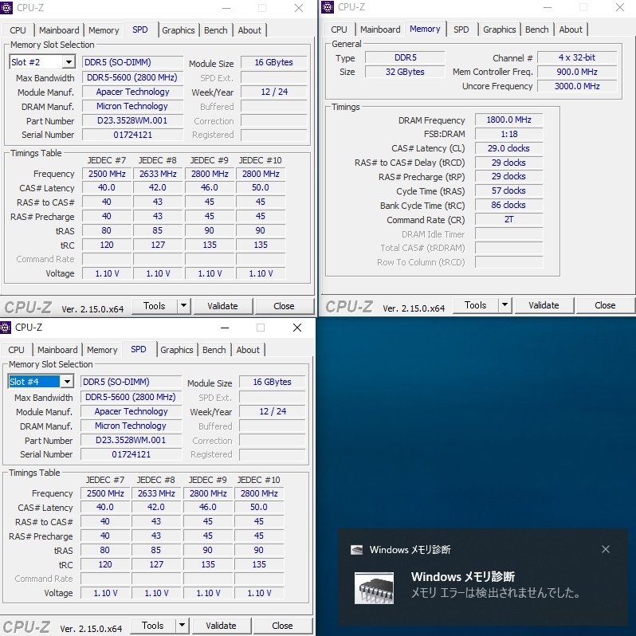The height and width of the screenshot is (636, 636).
Task: Click Micron Technology in Slot #4 window
Action: coord(131,426)
